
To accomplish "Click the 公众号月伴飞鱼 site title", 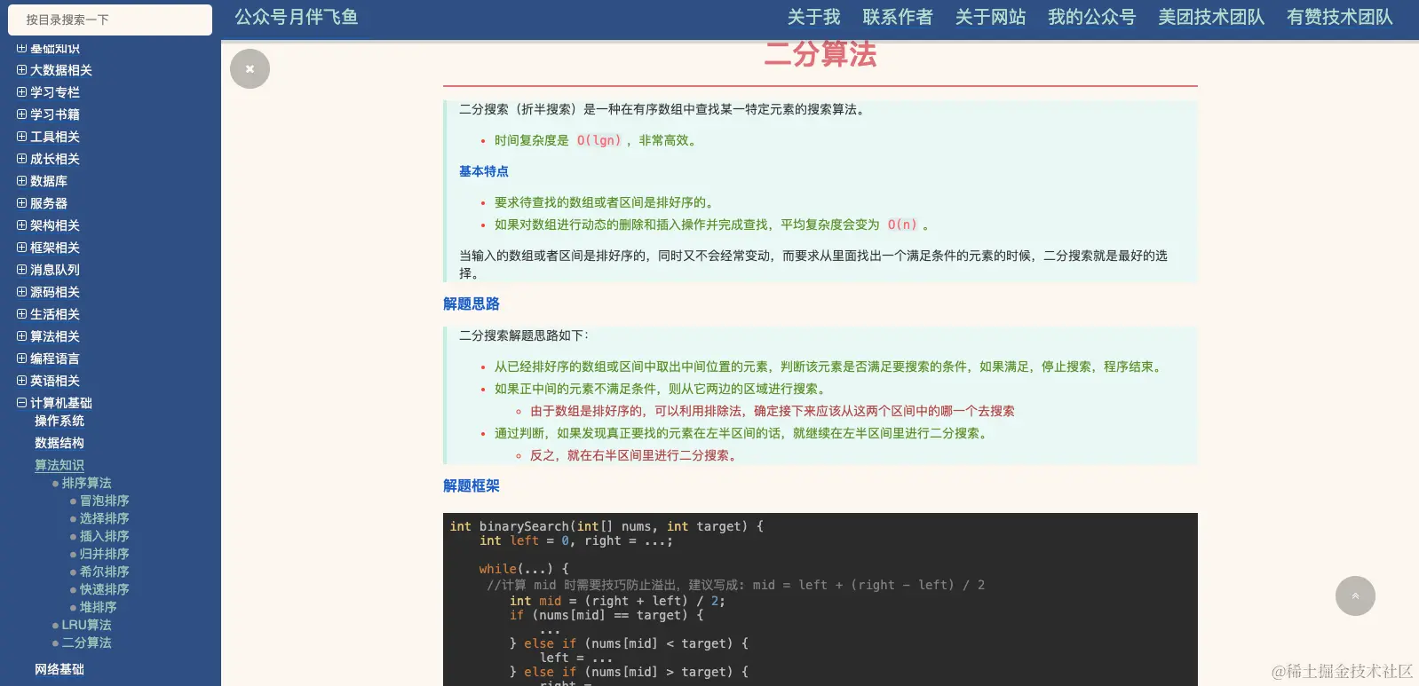I will coord(297,17).
